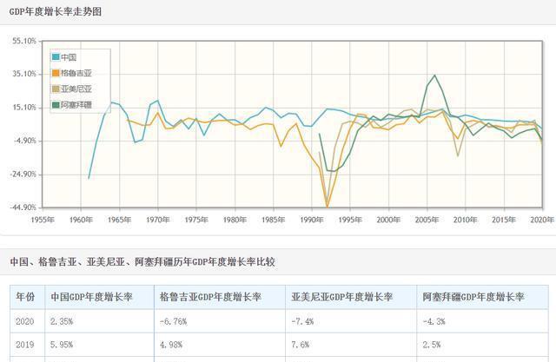Click the -4.3% Azerbaijan 2020 value

coord(434,321)
